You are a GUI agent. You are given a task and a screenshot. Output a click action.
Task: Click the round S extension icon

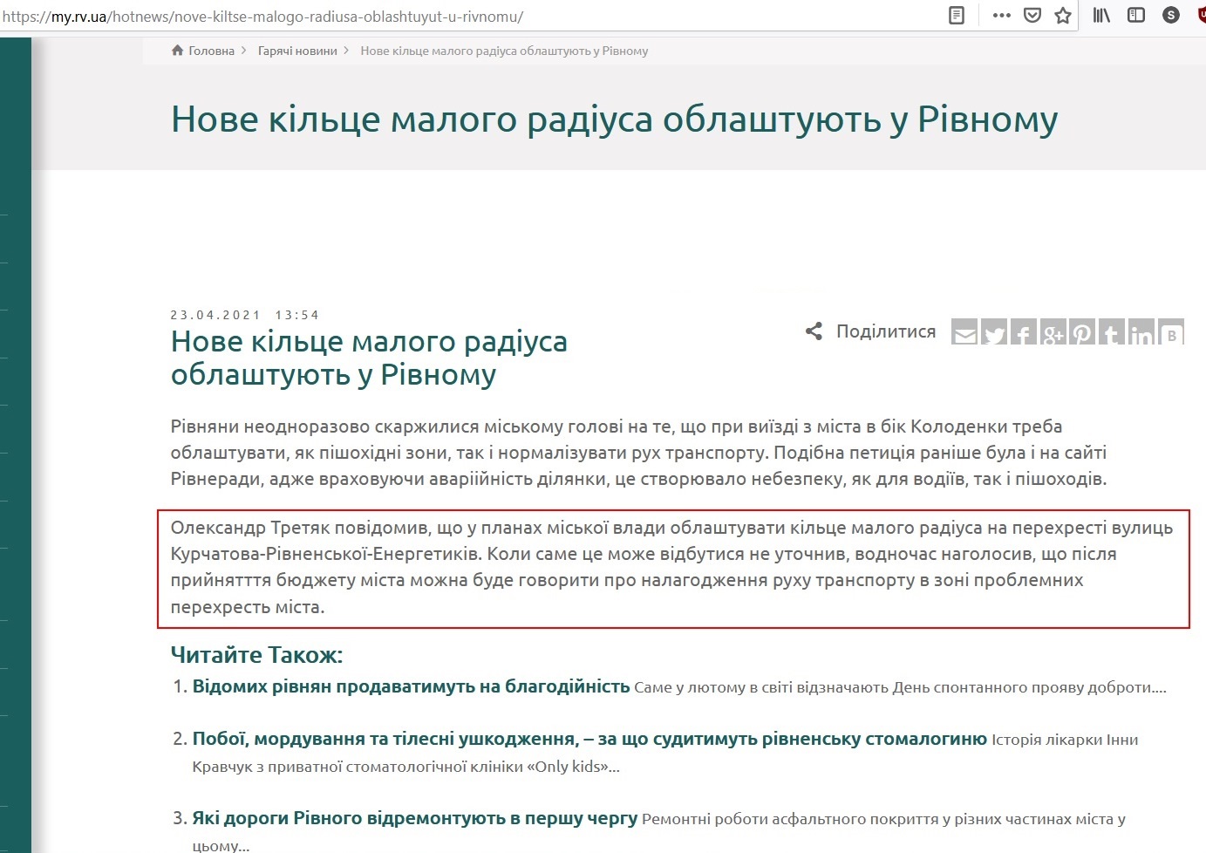(1171, 16)
